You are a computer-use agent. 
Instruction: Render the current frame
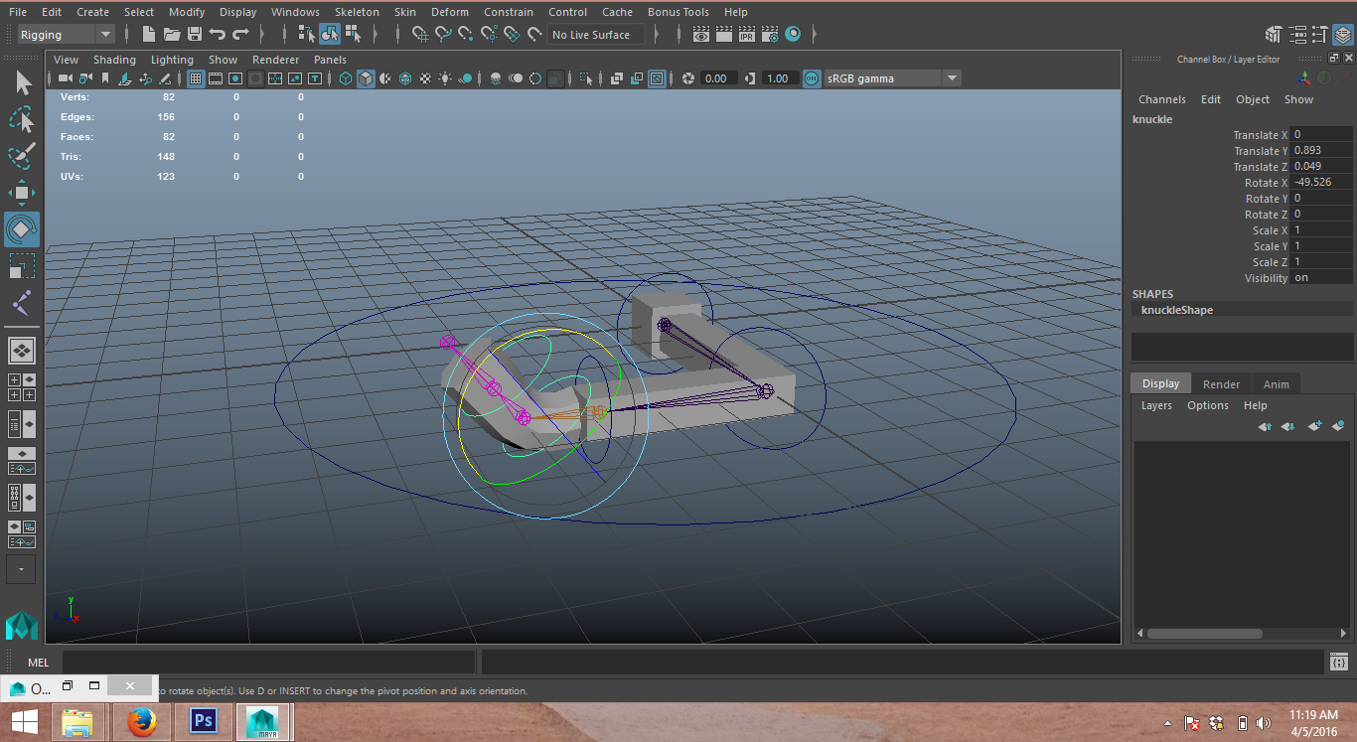pos(724,35)
